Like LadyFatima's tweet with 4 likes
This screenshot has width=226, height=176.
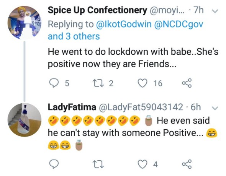(142, 164)
